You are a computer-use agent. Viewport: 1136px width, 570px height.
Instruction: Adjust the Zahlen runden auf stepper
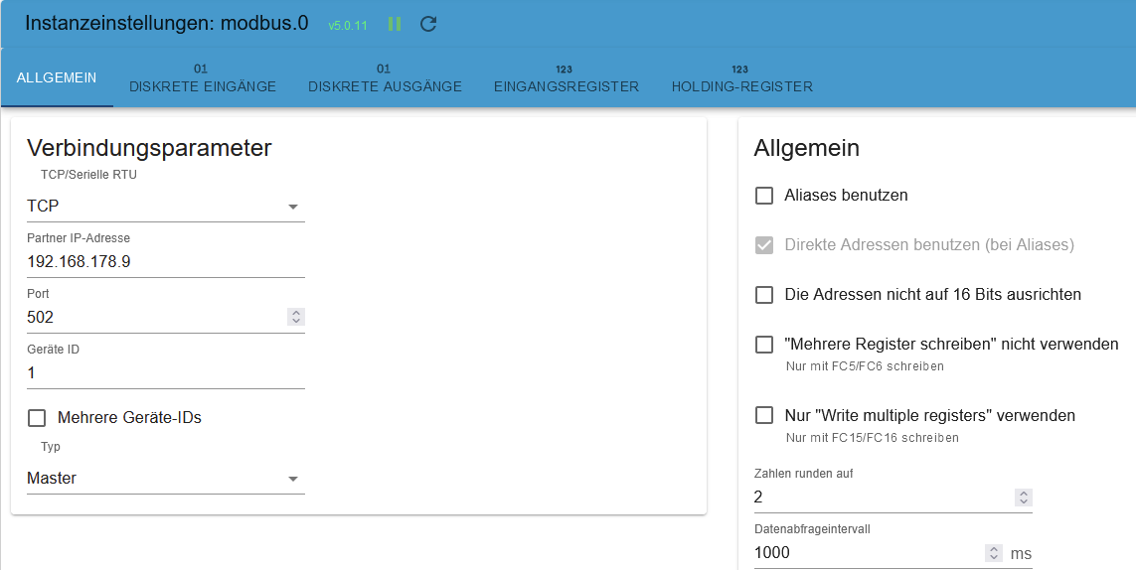pyautogui.click(x=1024, y=498)
